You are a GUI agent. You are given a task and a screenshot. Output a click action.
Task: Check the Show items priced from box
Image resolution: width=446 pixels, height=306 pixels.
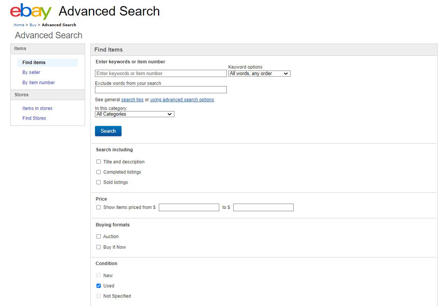click(x=99, y=207)
